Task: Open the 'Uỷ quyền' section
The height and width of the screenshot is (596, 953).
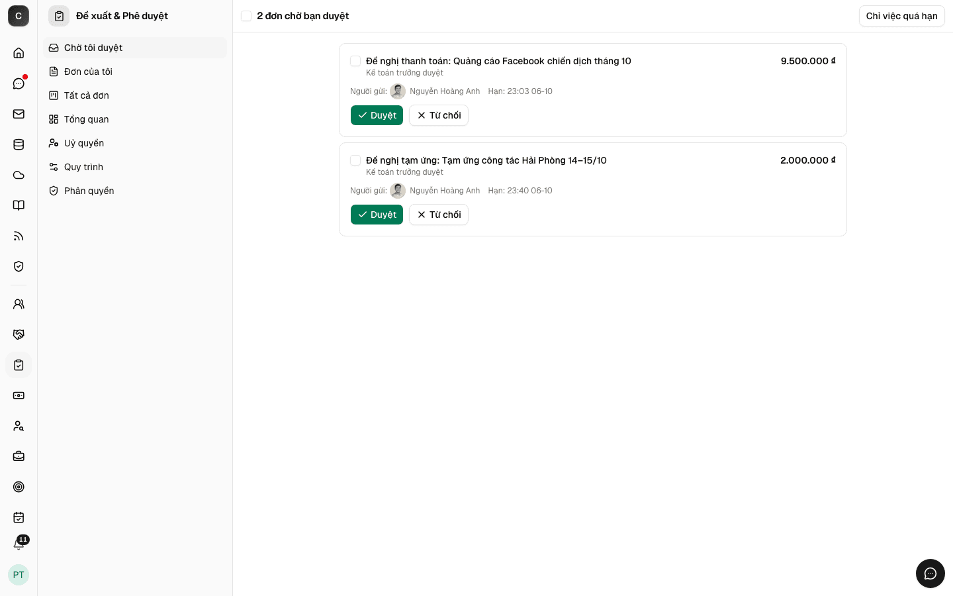Action: pos(135,143)
